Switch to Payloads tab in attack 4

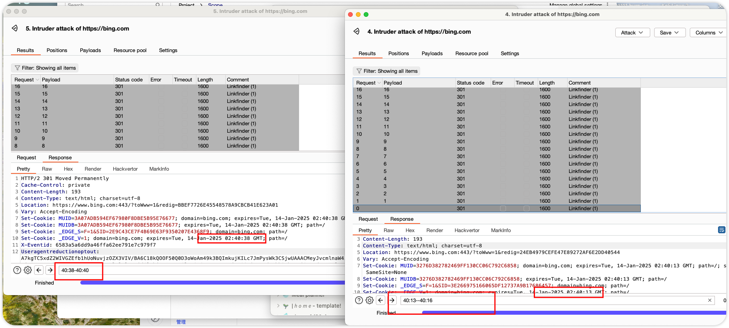[432, 54]
